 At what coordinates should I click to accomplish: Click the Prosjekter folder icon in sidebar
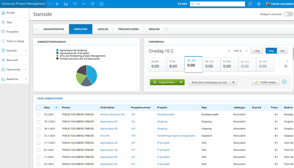(x=3, y=31)
